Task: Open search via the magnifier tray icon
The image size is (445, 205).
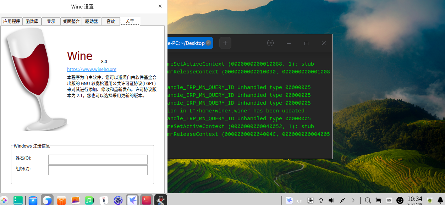Action: coord(368,200)
